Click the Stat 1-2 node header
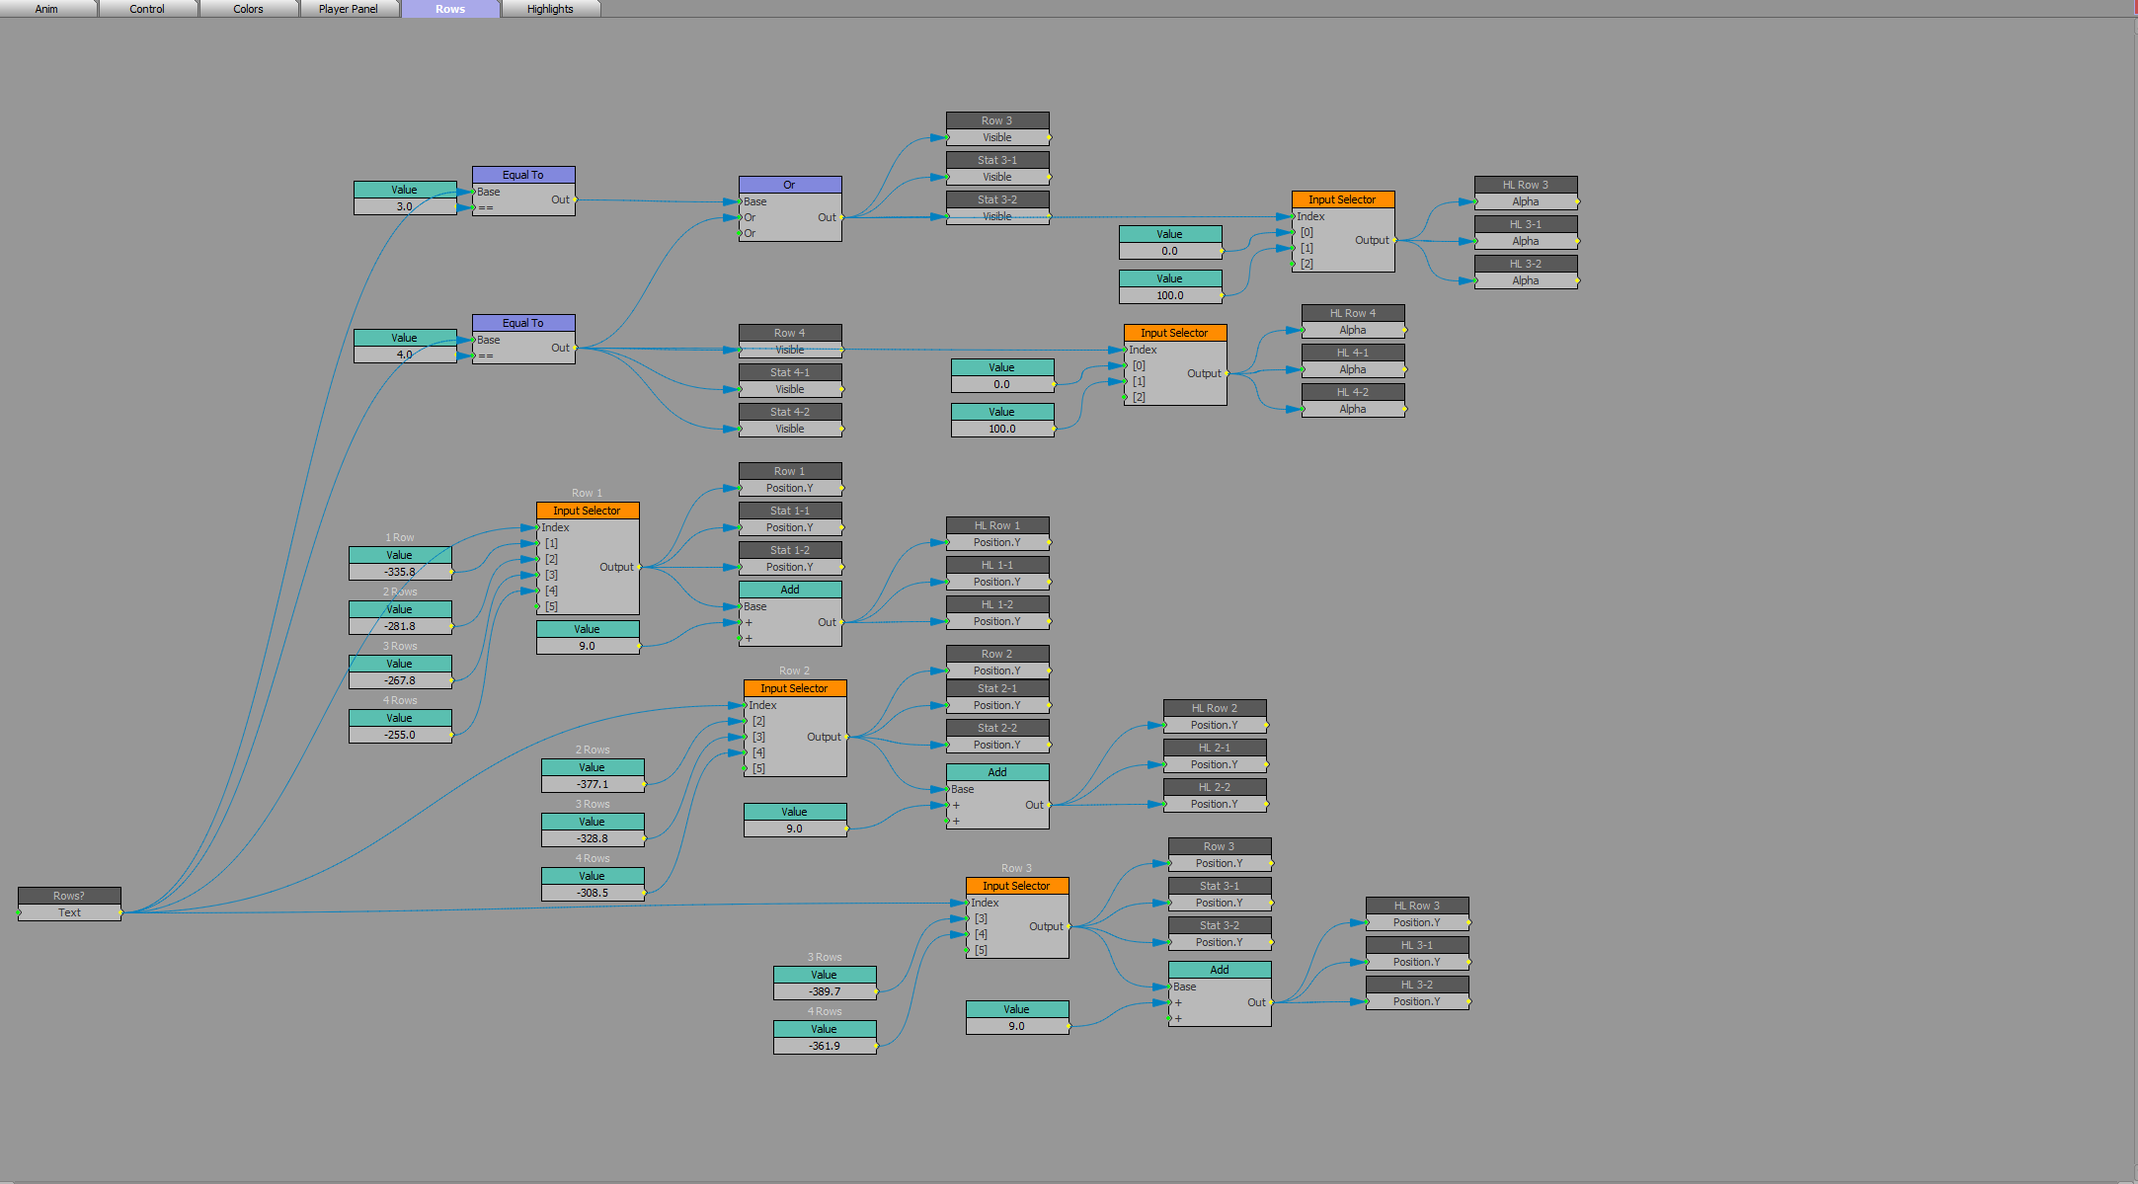This screenshot has width=2138, height=1184. [x=789, y=550]
